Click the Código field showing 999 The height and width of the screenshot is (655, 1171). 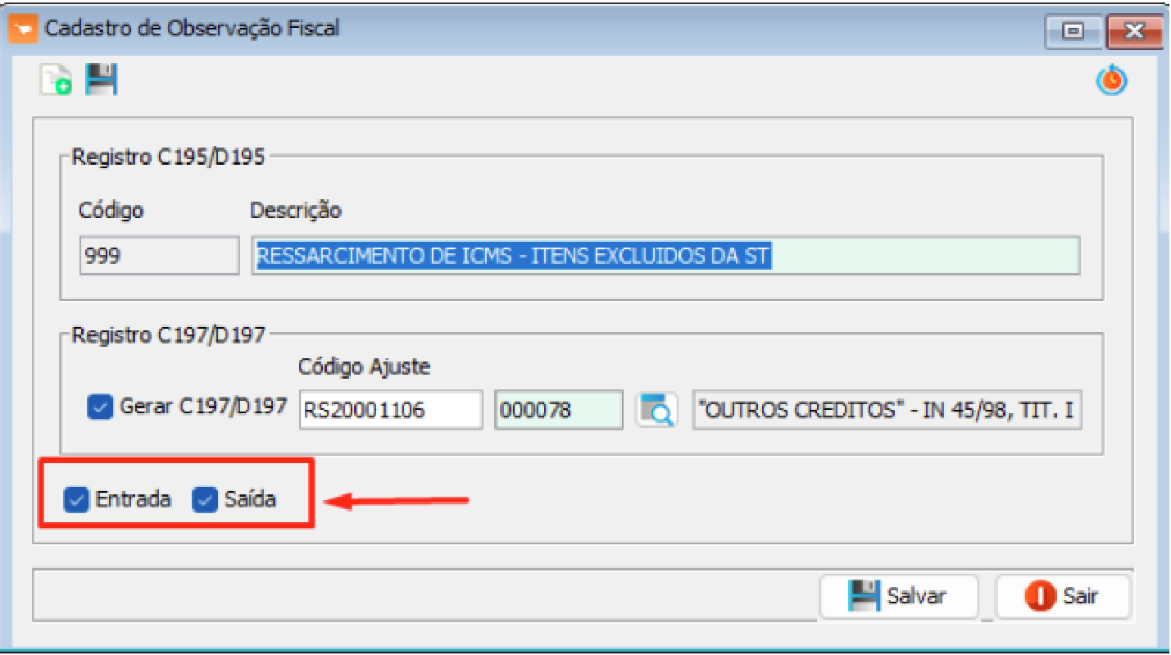tap(159, 256)
